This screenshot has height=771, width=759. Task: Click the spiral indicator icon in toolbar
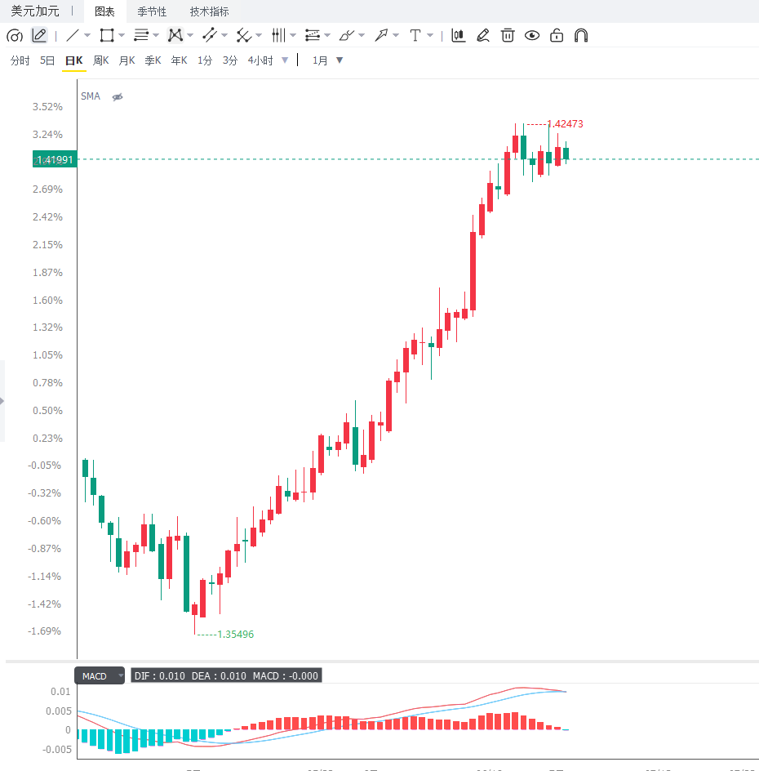(x=15, y=36)
